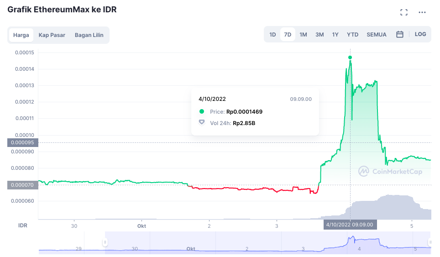Select 1Y time range
The width and height of the screenshot is (440, 257).
(x=335, y=35)
